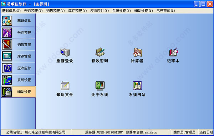Launch the 计算器 icon

137,52
